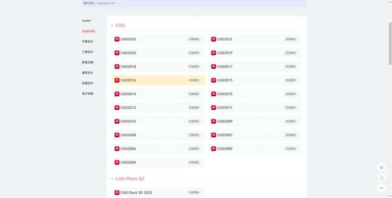Click the AutoCAD icon beside CAD2021
The width and height of the screenshot is (392, 198).
point(213,39)
